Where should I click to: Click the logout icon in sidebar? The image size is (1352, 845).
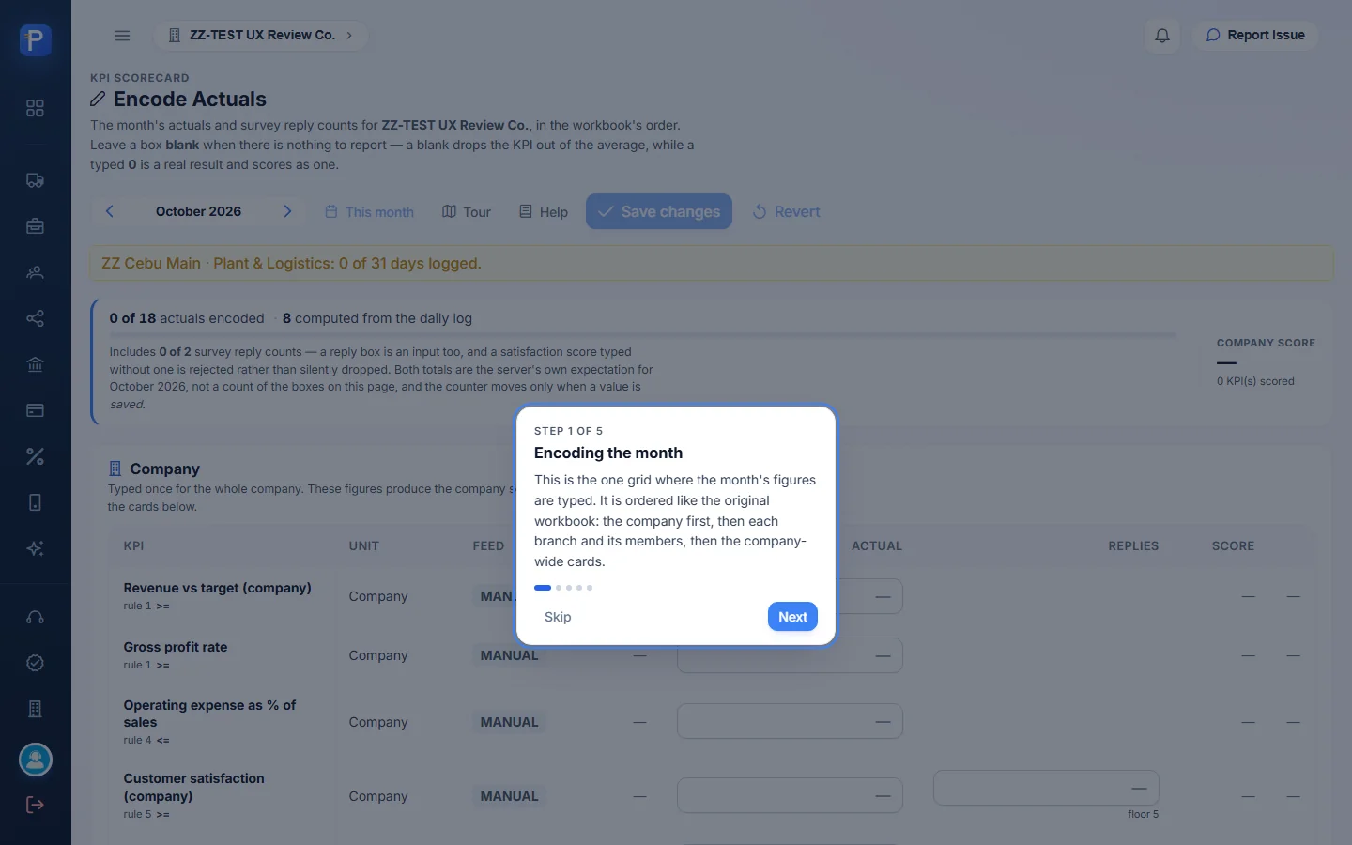tap(35, 805)
